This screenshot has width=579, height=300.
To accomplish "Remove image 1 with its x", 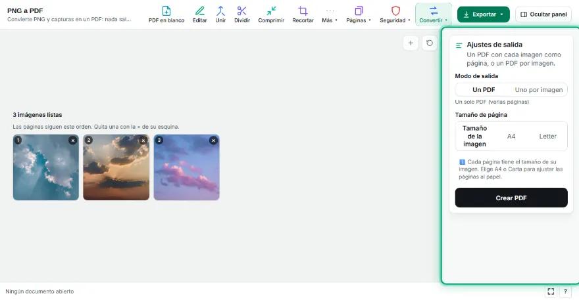I will [x=73, y=140].
